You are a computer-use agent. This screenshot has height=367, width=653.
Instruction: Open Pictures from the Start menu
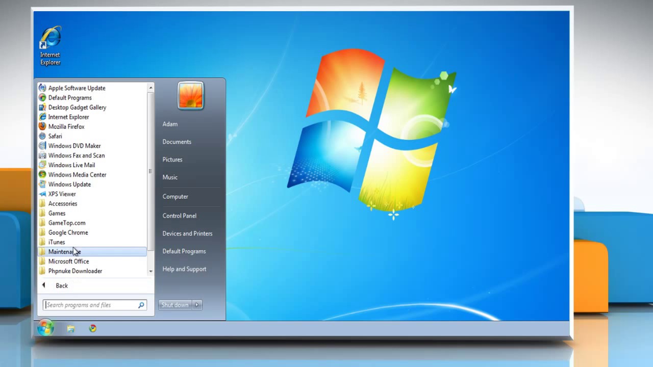[x=172, y=160]
